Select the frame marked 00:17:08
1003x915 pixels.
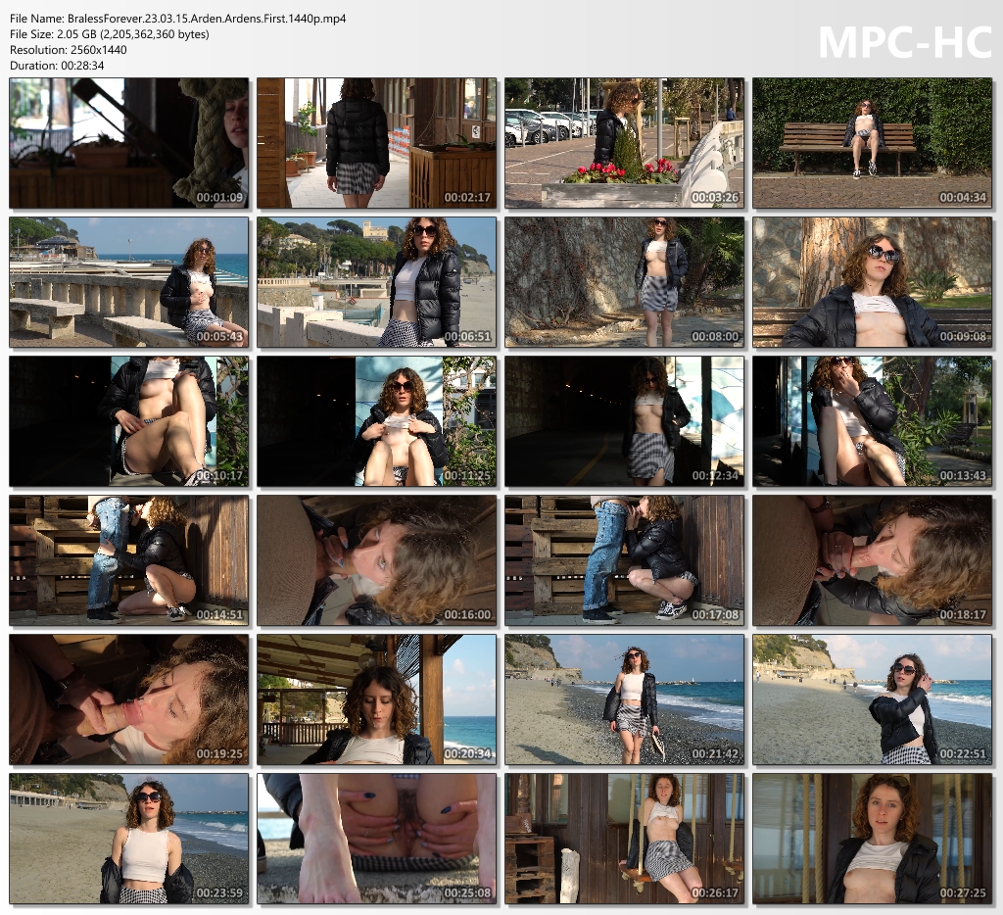click(x=624, y=560)
